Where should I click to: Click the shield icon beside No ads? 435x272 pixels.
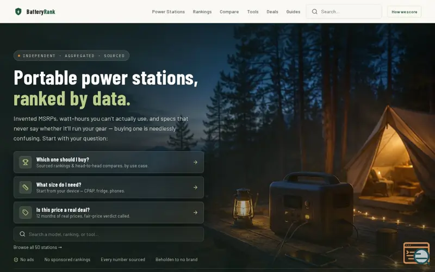(x=16, y=260)
